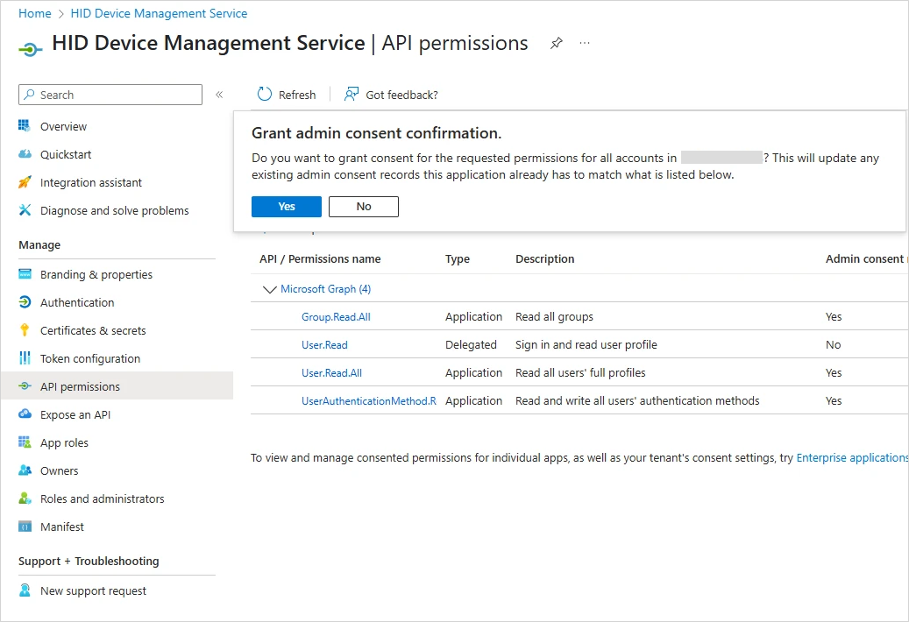Image resolution: width=909 pixels, height=622 pixels.
Task: Confirm admin consent with Yes
Action: 287,207
